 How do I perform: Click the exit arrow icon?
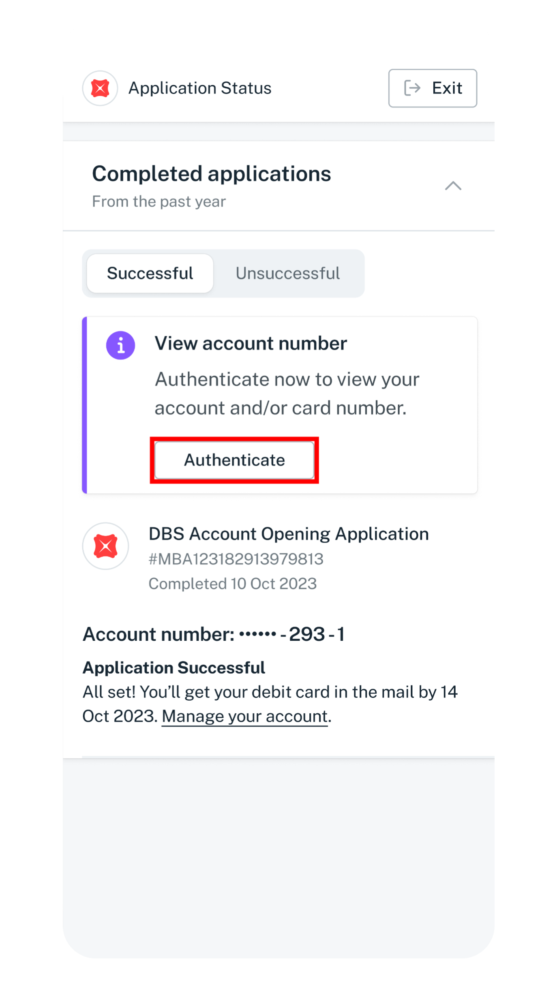point(412,88)
